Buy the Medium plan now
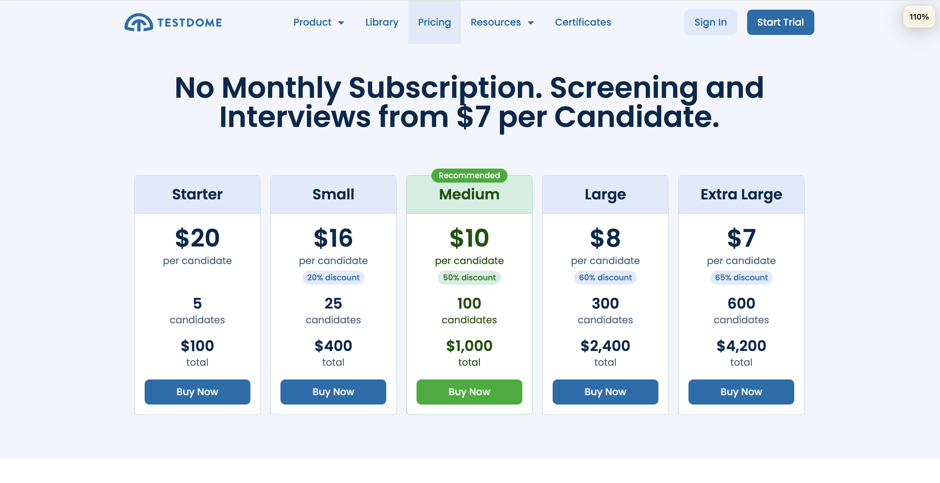This screenshot has height=483, width=940. click(469, 391)
